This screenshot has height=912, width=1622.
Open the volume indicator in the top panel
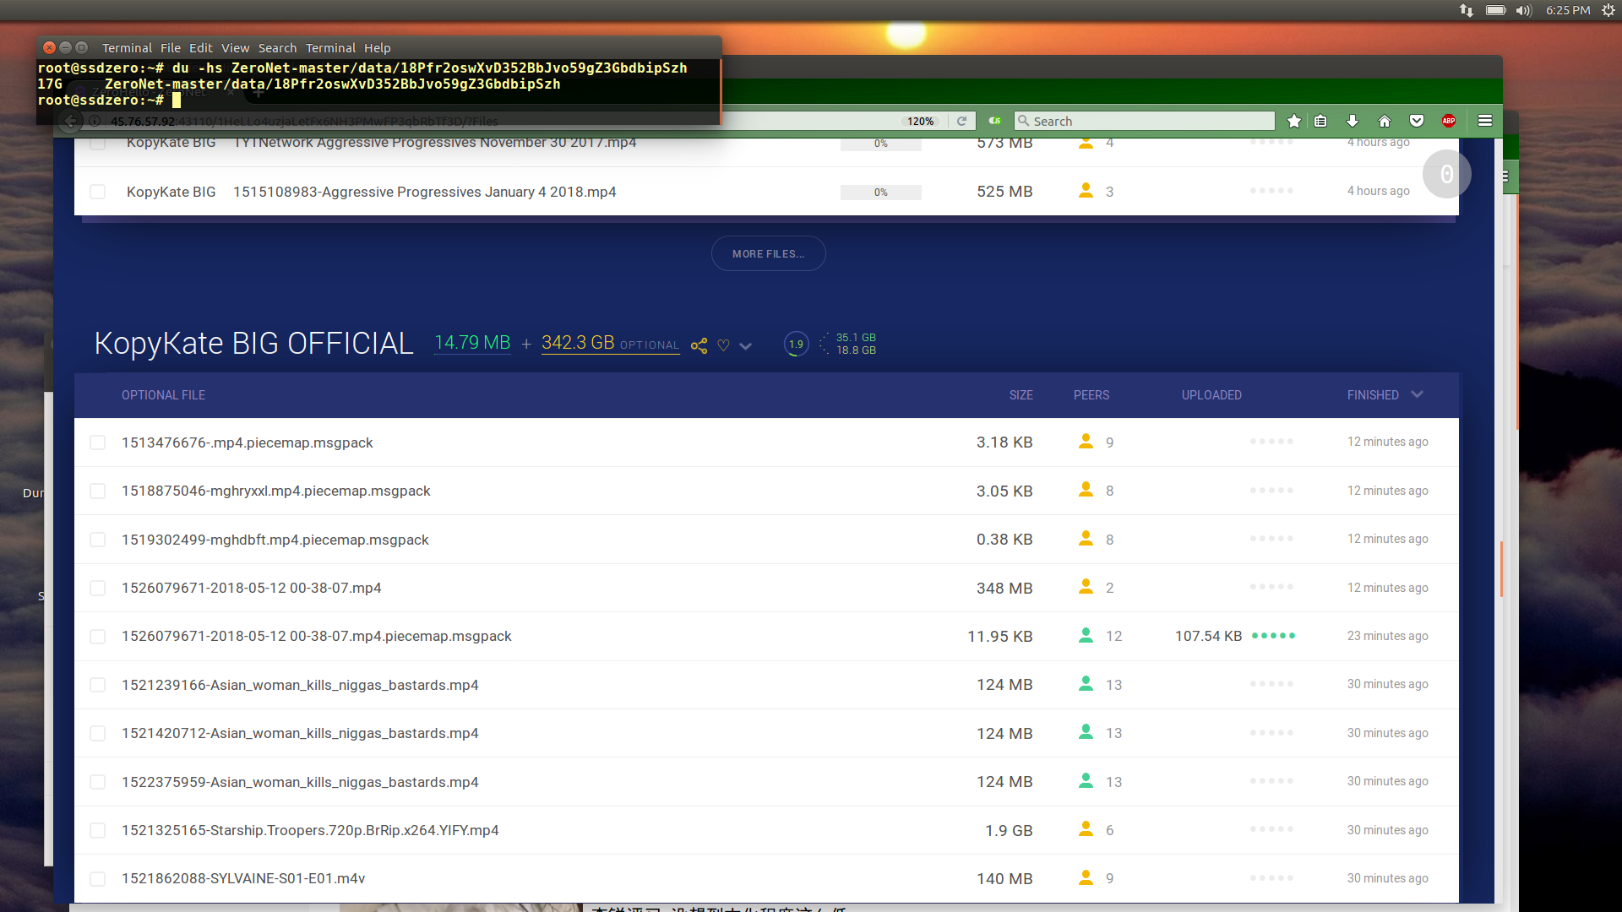(x=1523, y=10)
